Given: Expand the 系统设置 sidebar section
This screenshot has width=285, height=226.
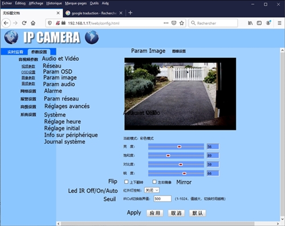Looking at the screenshot, I should (x=28, y=115).
